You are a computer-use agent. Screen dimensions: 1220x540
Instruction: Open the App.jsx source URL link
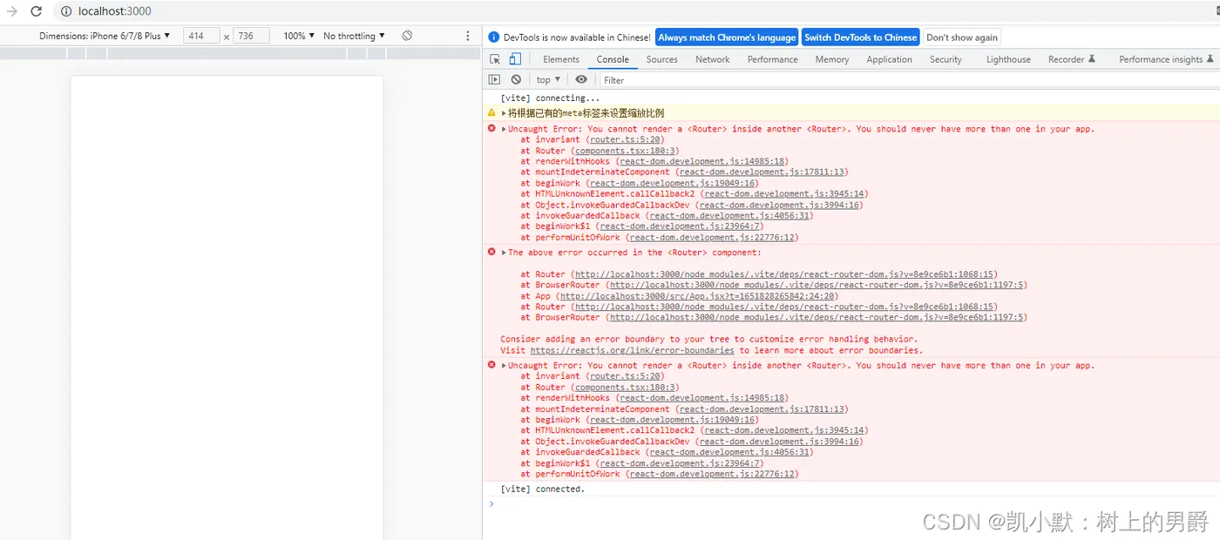[x=698, y=296]
